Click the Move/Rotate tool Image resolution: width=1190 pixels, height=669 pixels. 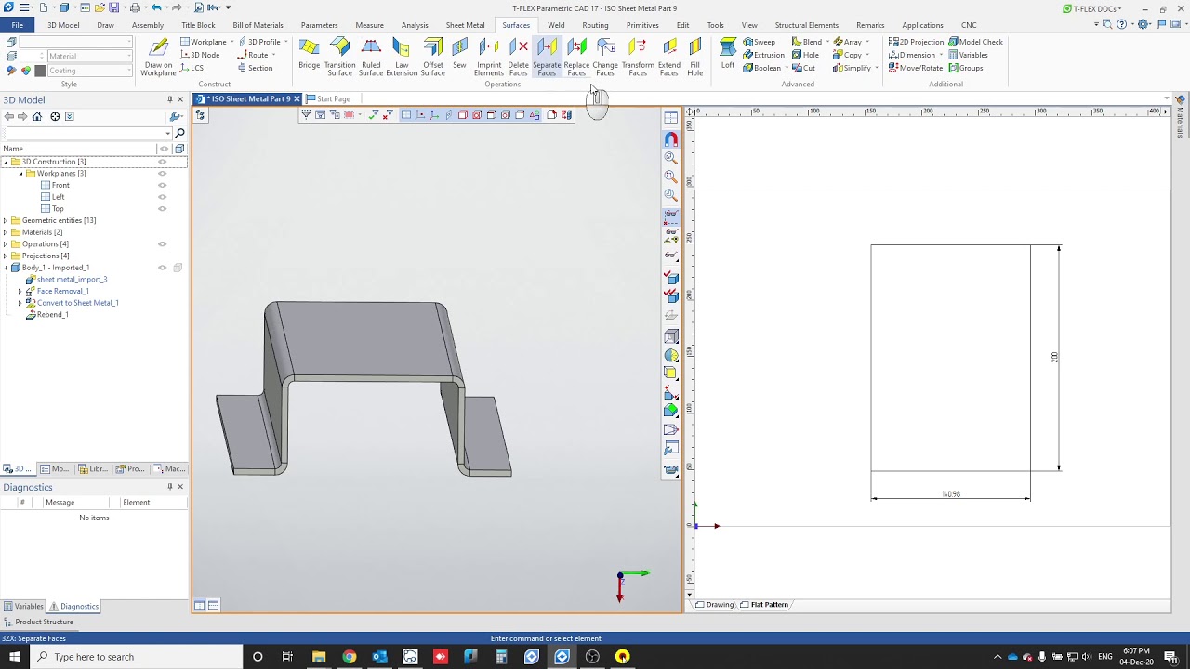click(915, 68)
